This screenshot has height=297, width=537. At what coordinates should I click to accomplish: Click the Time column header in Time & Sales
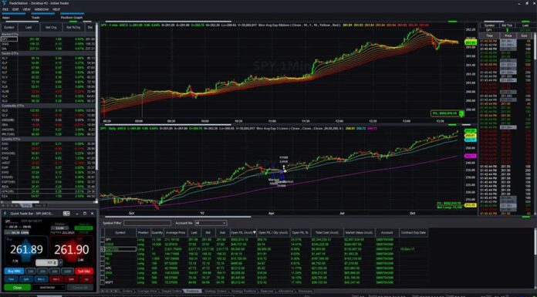[x=489, y=35]
